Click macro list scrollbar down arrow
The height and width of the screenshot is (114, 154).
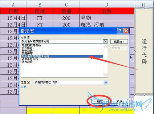coord(106,75)
